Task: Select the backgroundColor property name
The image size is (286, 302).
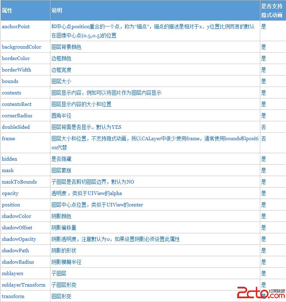Action: point(21,47)
